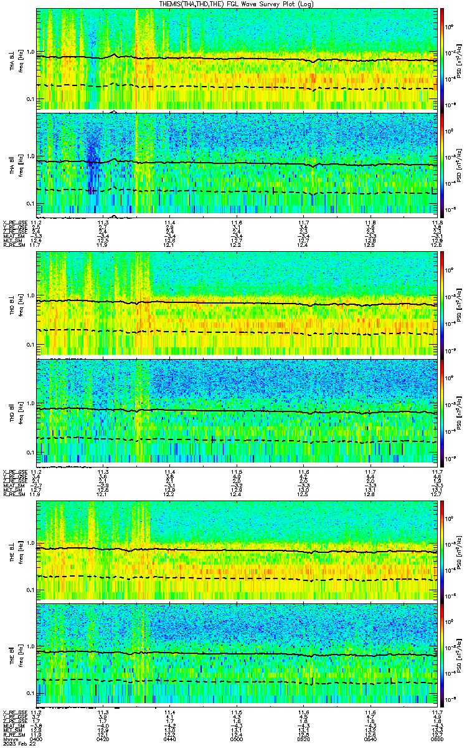
Task: Click the '0520' time tick label
Action: (304, 739)
